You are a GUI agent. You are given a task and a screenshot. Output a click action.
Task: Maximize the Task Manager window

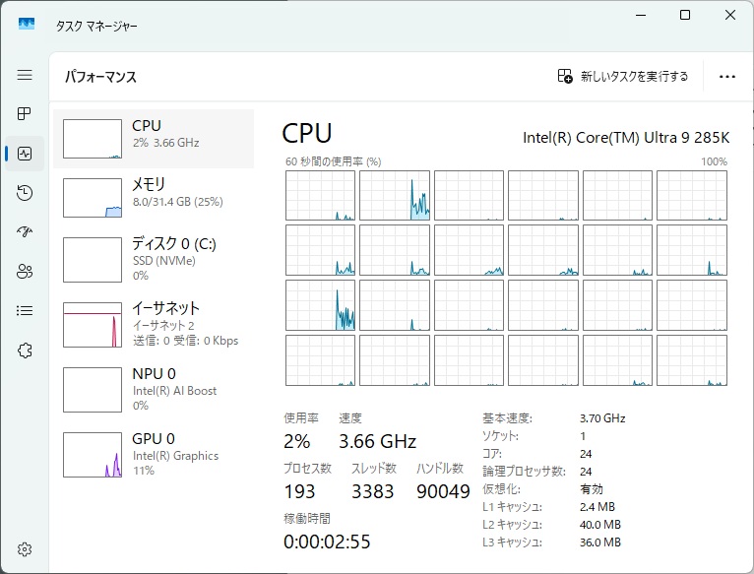(x=685, y=15)
